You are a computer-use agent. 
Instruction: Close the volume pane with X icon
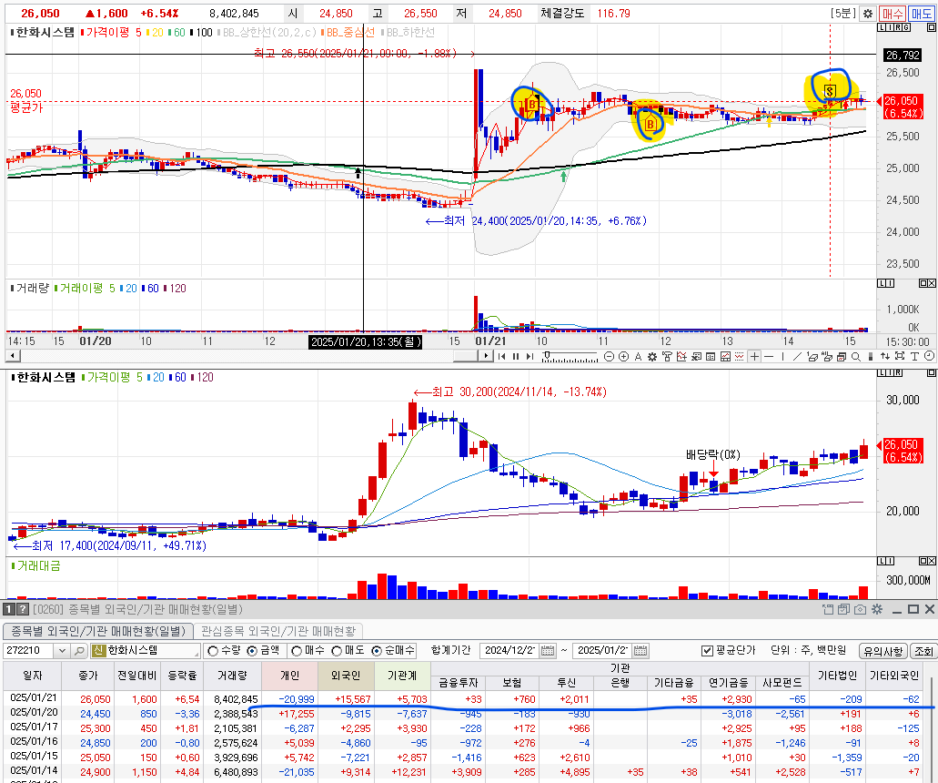tap(932, 283)
